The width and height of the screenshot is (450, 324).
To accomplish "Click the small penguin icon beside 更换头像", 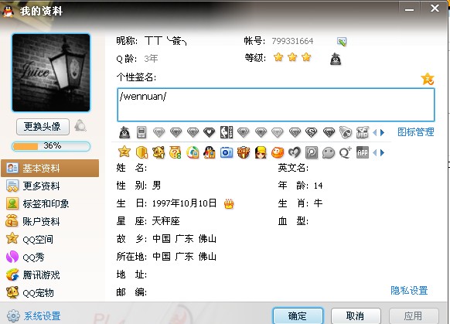I will (80, 126).
